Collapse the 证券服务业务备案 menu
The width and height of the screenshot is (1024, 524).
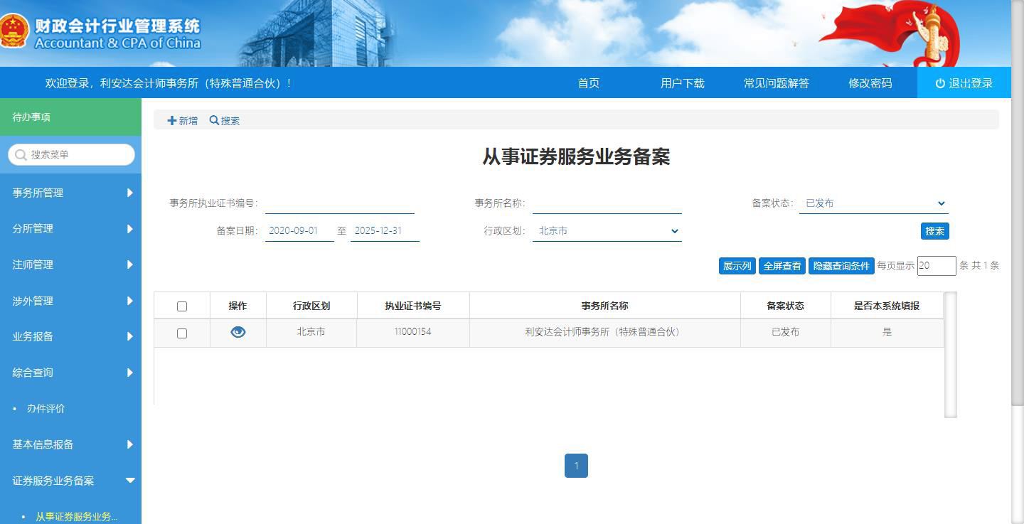click(x=129, y=481)
